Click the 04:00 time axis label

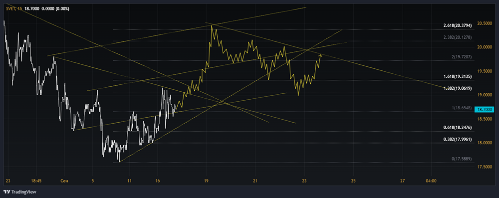point(431,181)
